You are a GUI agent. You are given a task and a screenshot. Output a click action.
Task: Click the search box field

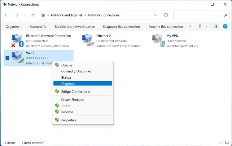click(x=198, y=15)
